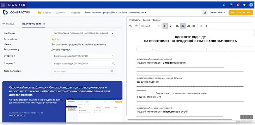This screenshot has height=125, width=255.
Task: Click the word Підрядник in the document
Action: coord(170,112)
